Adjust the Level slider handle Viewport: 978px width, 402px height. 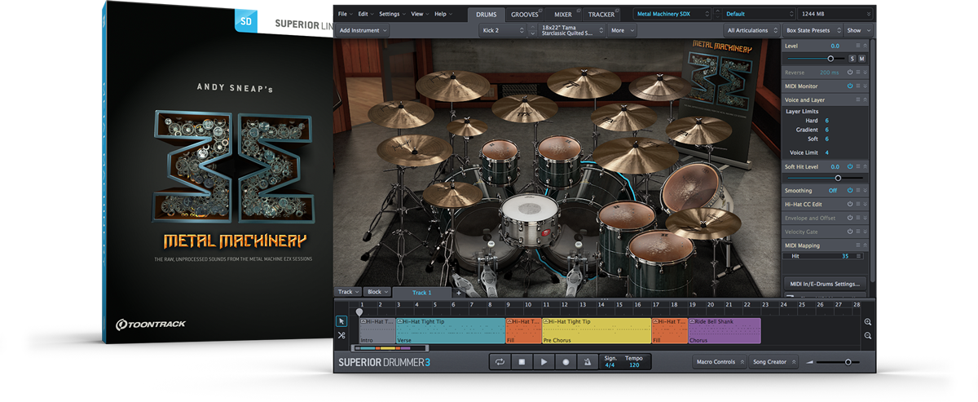(830, 59)
